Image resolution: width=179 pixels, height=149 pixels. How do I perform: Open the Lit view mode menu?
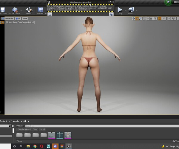pos(18,18)
